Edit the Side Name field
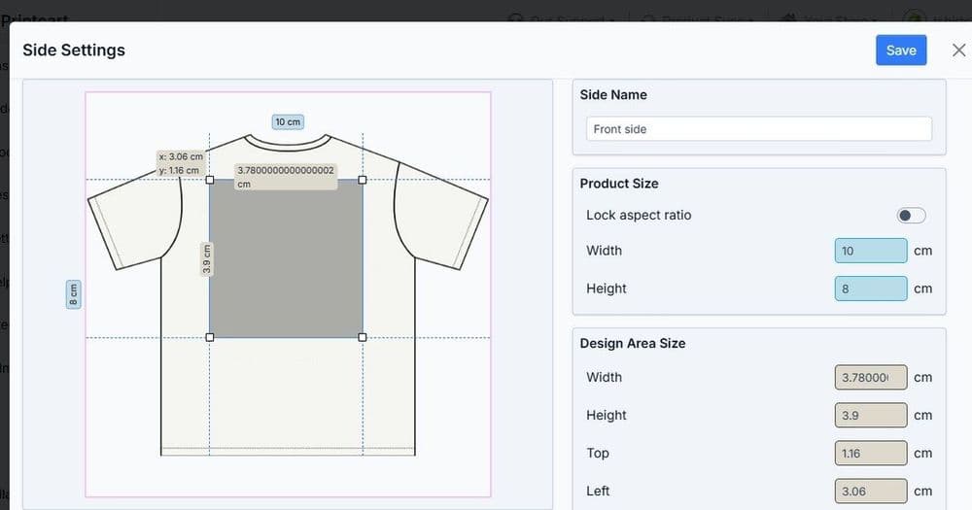This screenshot has height=510, width=972. 759,129
